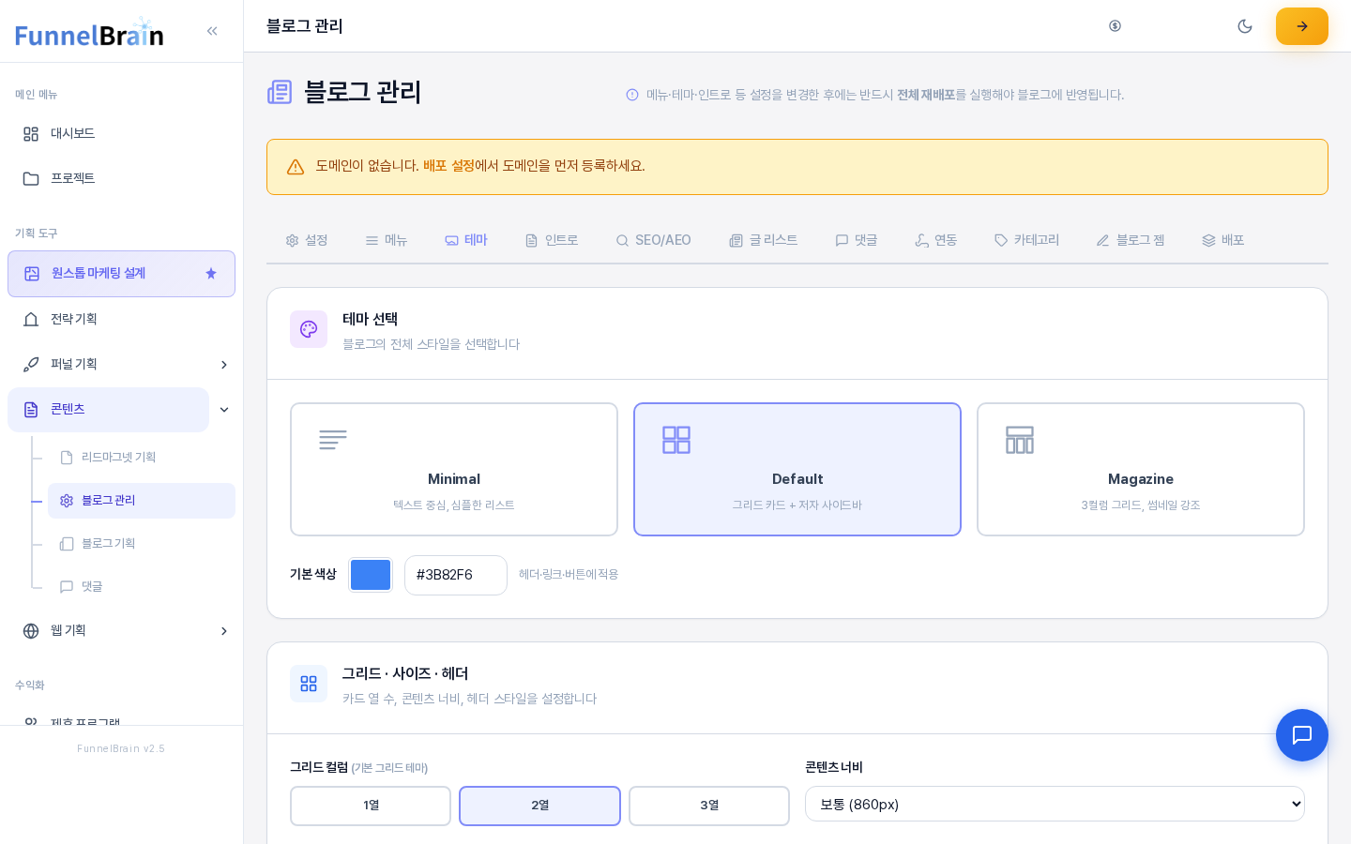Toggle dark mode with the moon icon
The width and height of the screenshot is (1351, 844).
pyautogui.click(x=1245, y=26)
